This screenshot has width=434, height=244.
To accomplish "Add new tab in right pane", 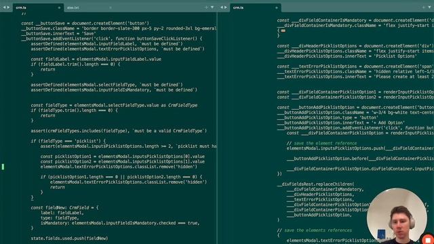I will 423,7.
